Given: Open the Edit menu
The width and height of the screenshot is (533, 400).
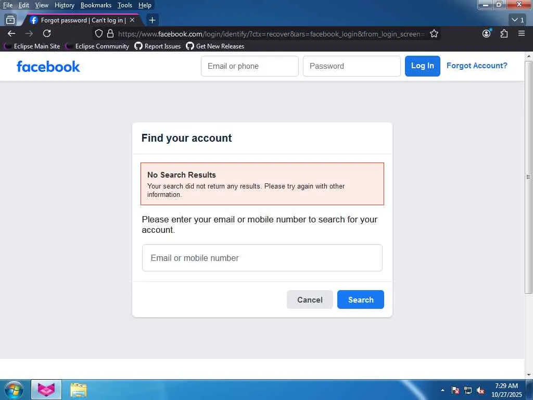Looking at the screenshot, I should coord(23,5).
